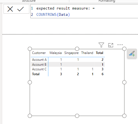Select the top-left resize handle of visual
Viewport: 138px width, 124px height.
30,49
